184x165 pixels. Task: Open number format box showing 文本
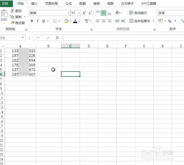click(x=171, y=13)
